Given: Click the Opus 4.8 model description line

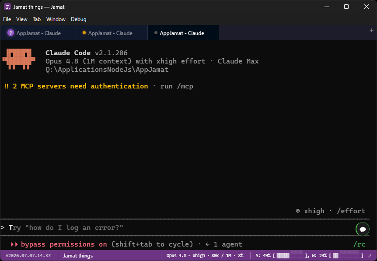Looking at the screenshot, I should (152, 61).
